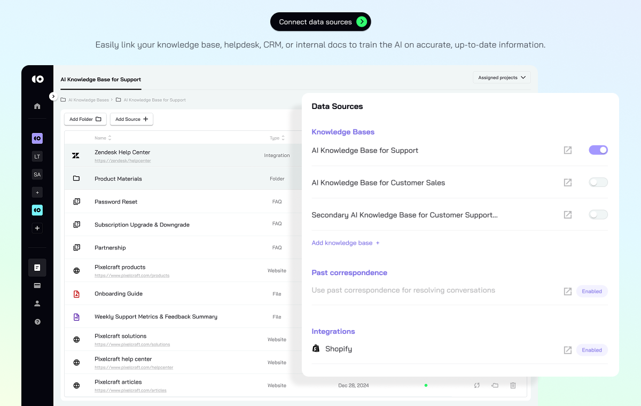Switch to the LT workspace
The height and width of the screenshot is (406, 641).
(37, 157)
